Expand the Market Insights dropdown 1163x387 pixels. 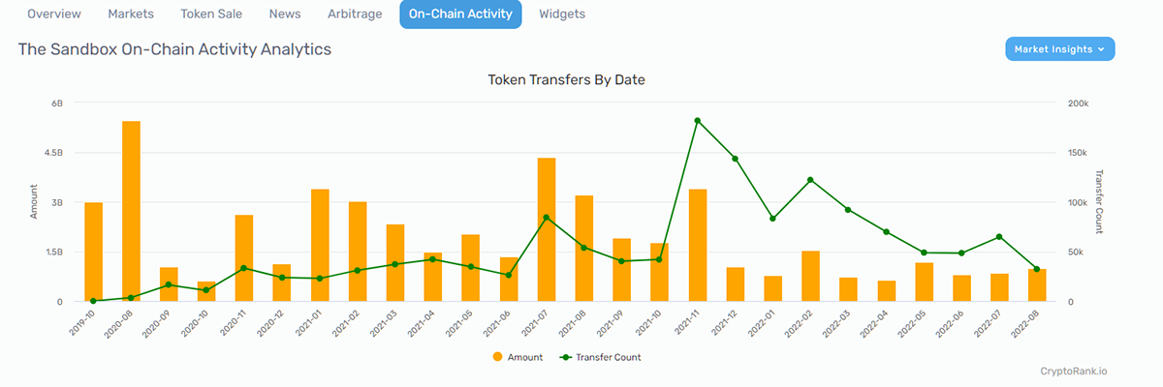[1060, 49]
